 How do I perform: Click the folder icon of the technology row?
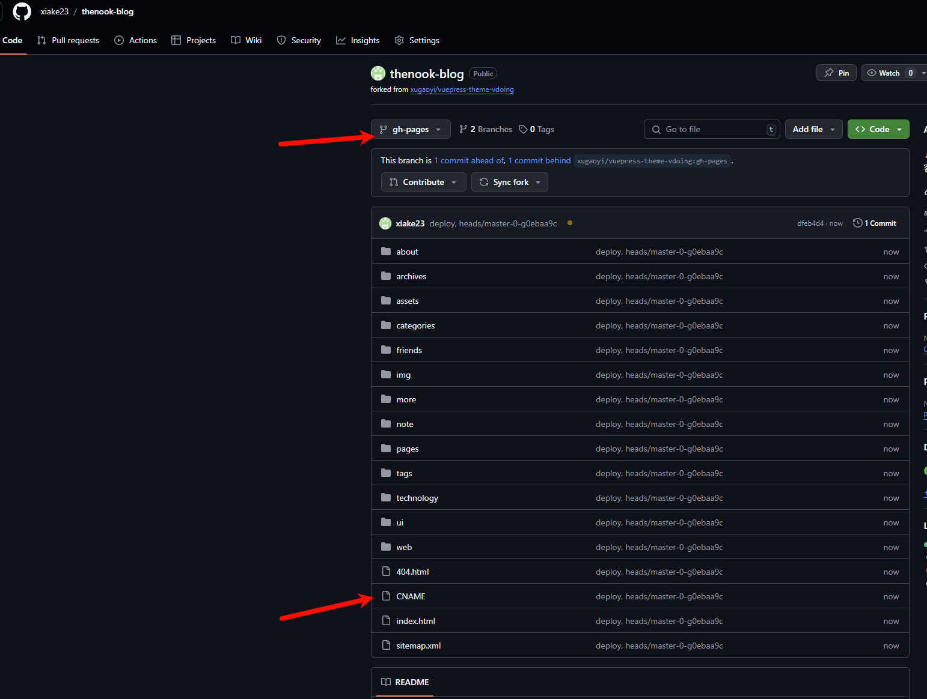pyautogui.click(x=386, y=497)
